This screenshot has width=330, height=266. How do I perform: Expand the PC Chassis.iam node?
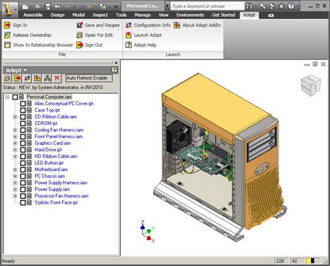click(x=15, y=176)
